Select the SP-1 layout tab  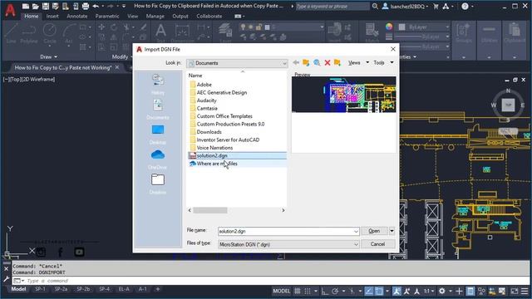(x=40, y=289)
